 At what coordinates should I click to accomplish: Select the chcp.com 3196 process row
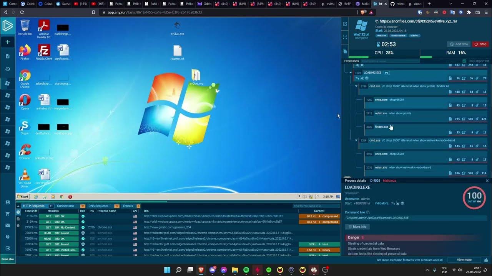(x=426, y=156)
